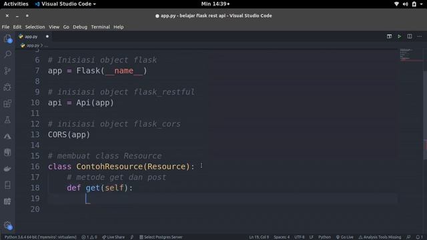Click app.py in the breadcrumb
The image size is (427, 240).
(33, 45)
